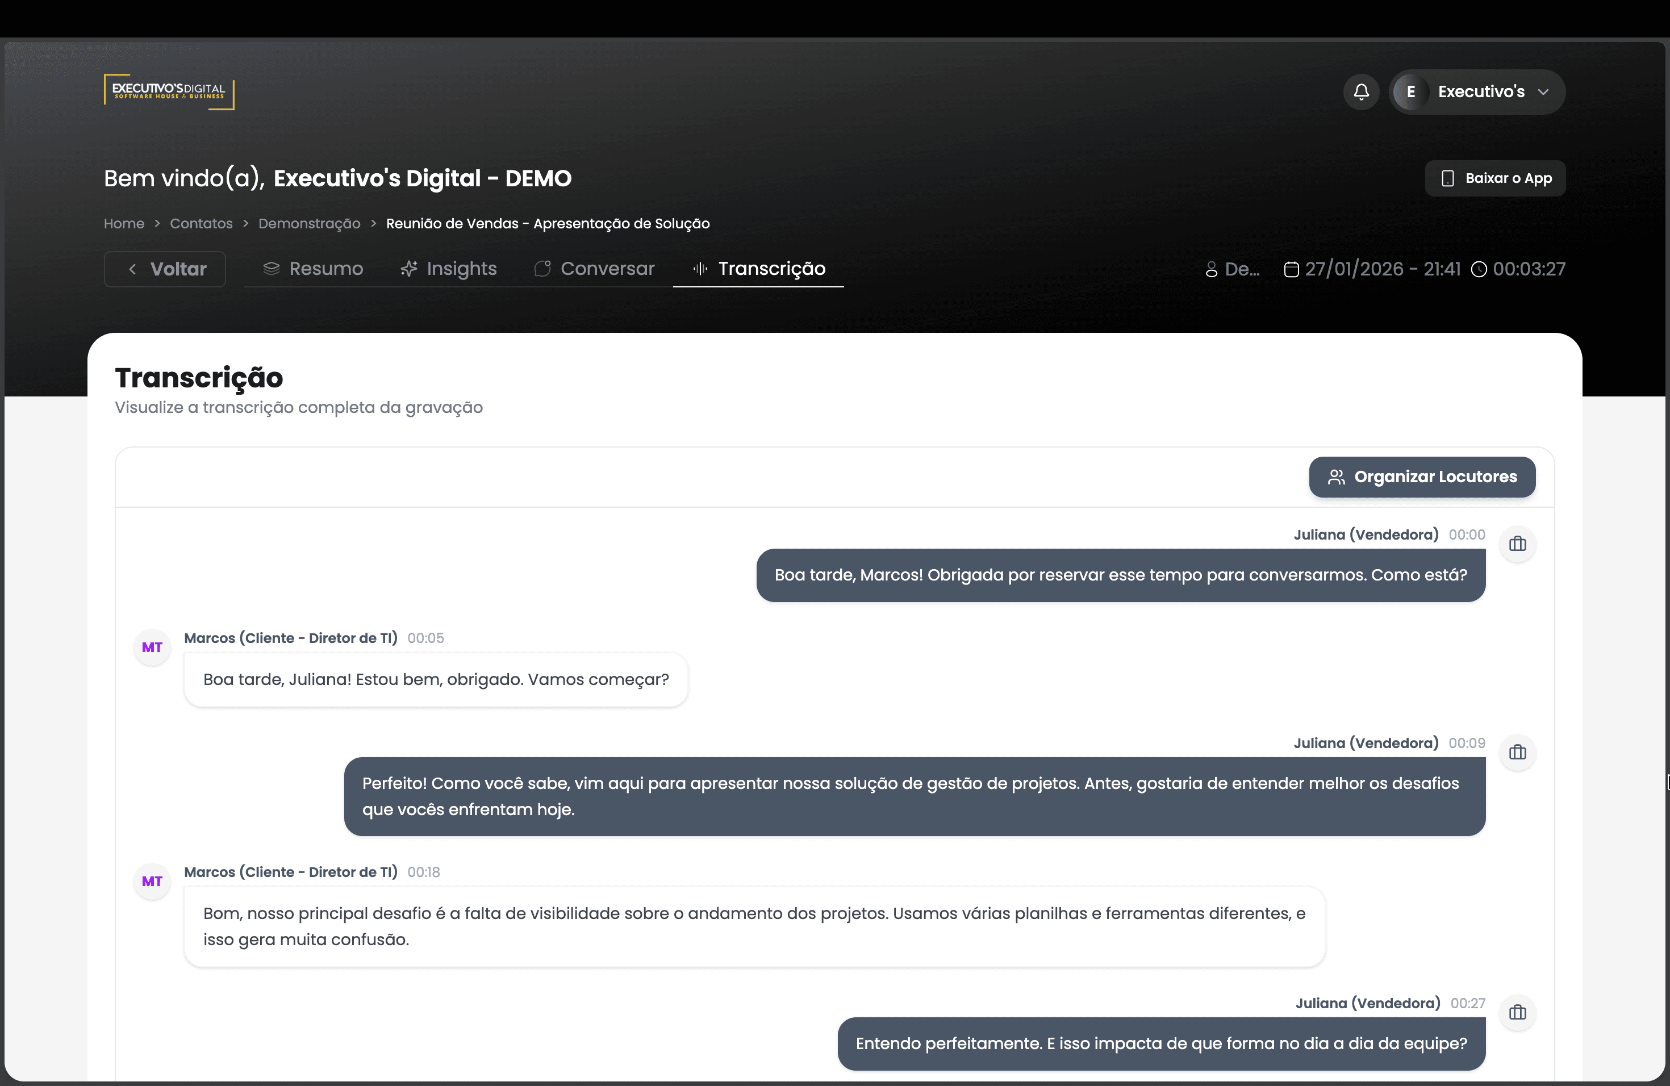1670x1086 pixels.
Task: Expand the Executivo's account dropdown chevron
Action: [x=1543, y=92]
